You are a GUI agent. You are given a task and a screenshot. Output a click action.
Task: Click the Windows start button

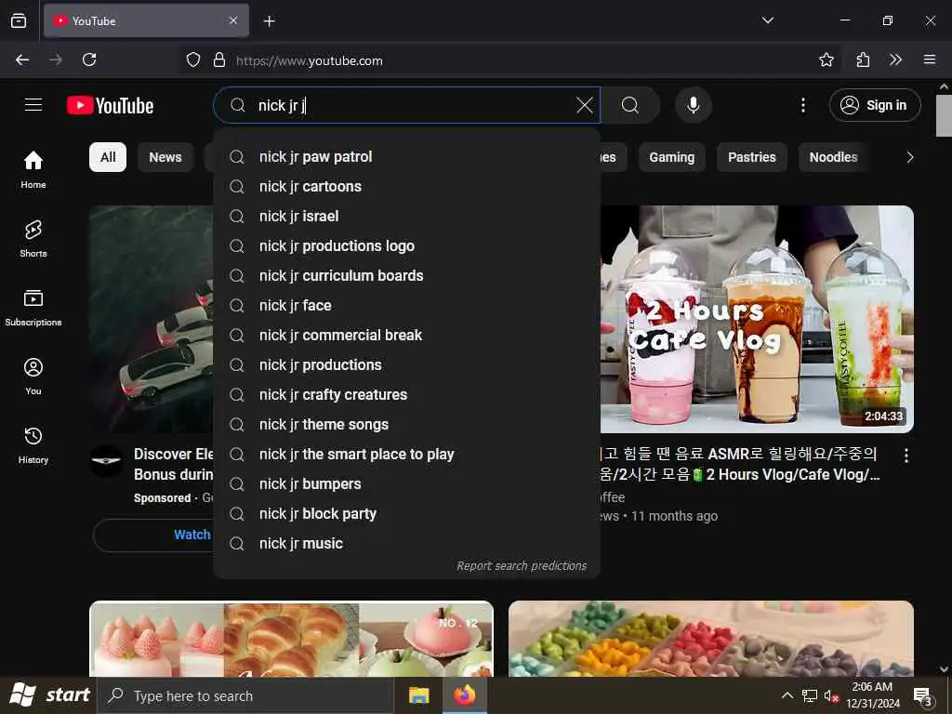point(49,695)
